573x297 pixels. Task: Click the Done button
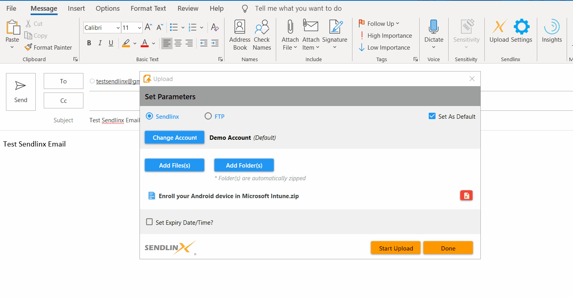448,248
